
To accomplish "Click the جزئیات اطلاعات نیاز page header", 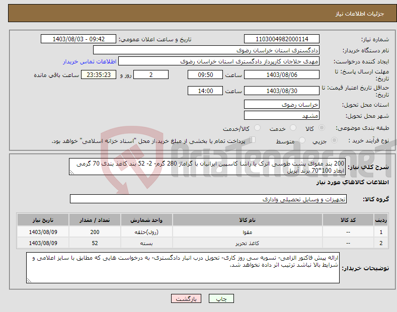I will tap(360, 14).
